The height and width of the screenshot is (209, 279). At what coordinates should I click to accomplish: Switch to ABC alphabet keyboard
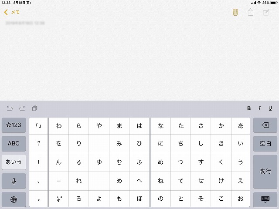[x=14, y=144]
